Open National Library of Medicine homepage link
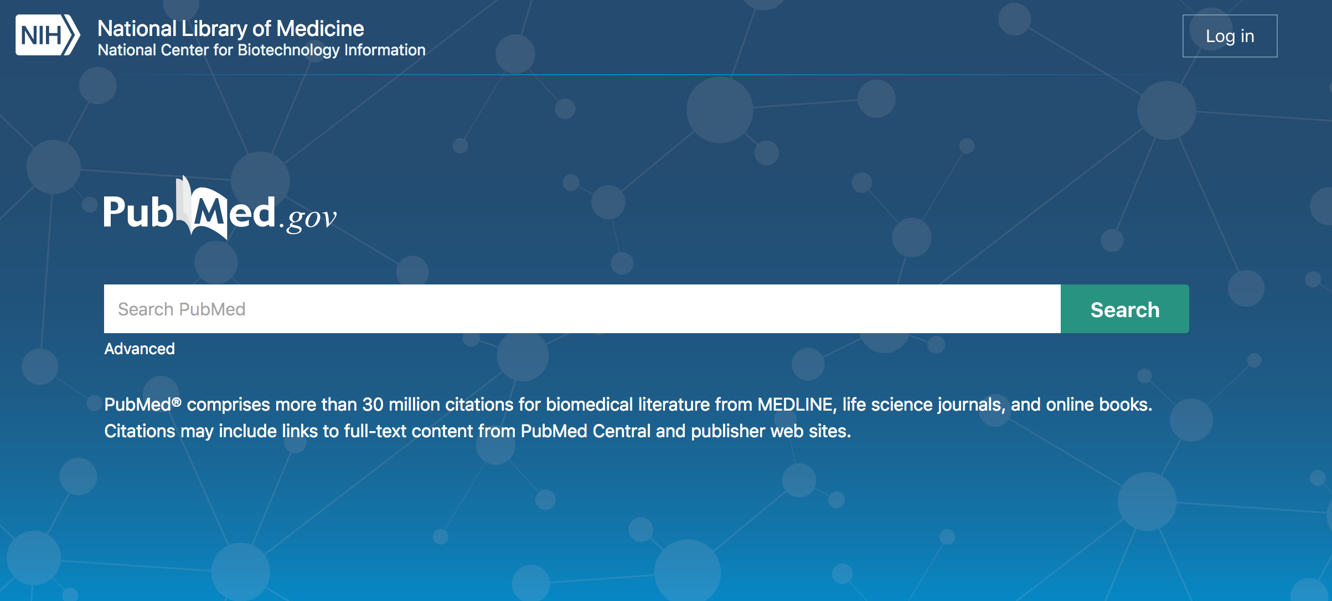Image resolution: width=1332 pixels, height=601 pixels. [x=230, y=29]
